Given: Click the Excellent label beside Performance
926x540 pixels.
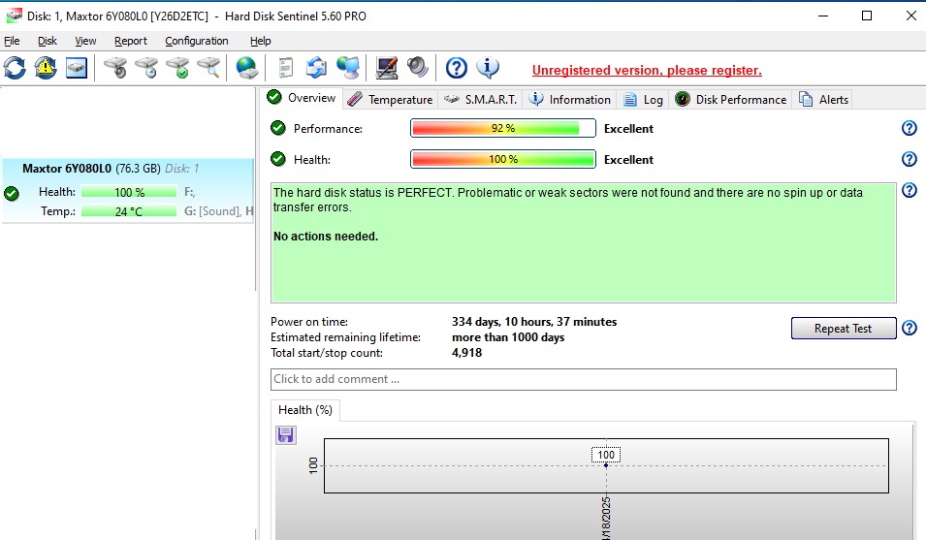Looking at the screenshot, I should pyautogui.click(x=628, y=129).
